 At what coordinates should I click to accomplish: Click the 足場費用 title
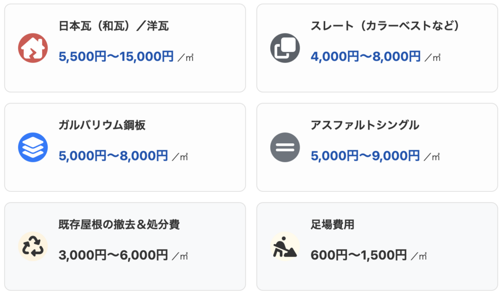coord(332,225)
